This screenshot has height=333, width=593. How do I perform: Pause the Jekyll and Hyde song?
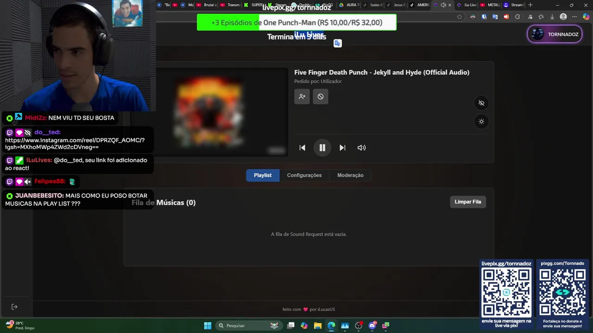(322, 148)
